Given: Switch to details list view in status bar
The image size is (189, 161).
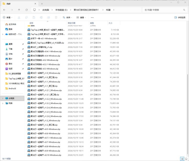Looking at the screenshot, I should click(x=182, y=159).
